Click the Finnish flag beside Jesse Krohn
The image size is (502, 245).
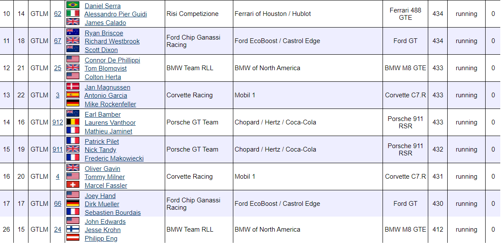click(x=73, y=229)
